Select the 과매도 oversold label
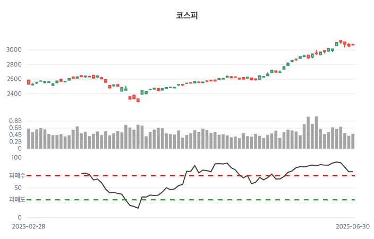 17,200
